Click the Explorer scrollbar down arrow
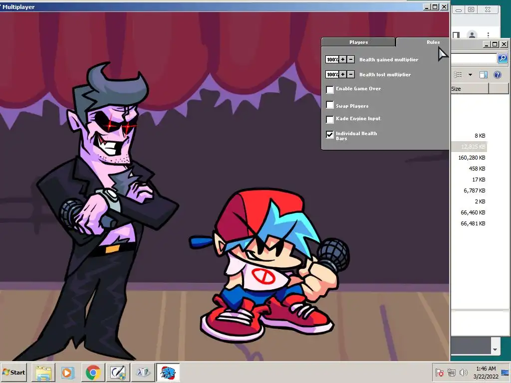Viewport: 511px width, 383px height. pos(495,350)
